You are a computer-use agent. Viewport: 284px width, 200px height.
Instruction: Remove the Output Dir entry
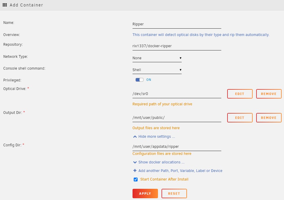tap(269, 118)
